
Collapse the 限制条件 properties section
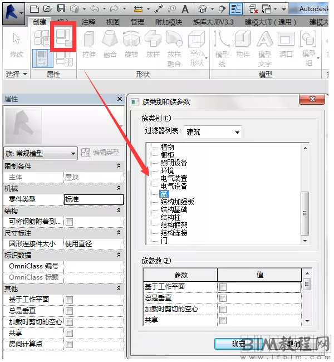click(119, 166)
